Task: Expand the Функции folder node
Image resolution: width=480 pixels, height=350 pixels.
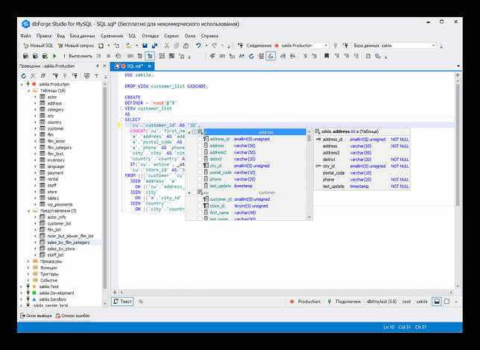Action: pos(29,268)
